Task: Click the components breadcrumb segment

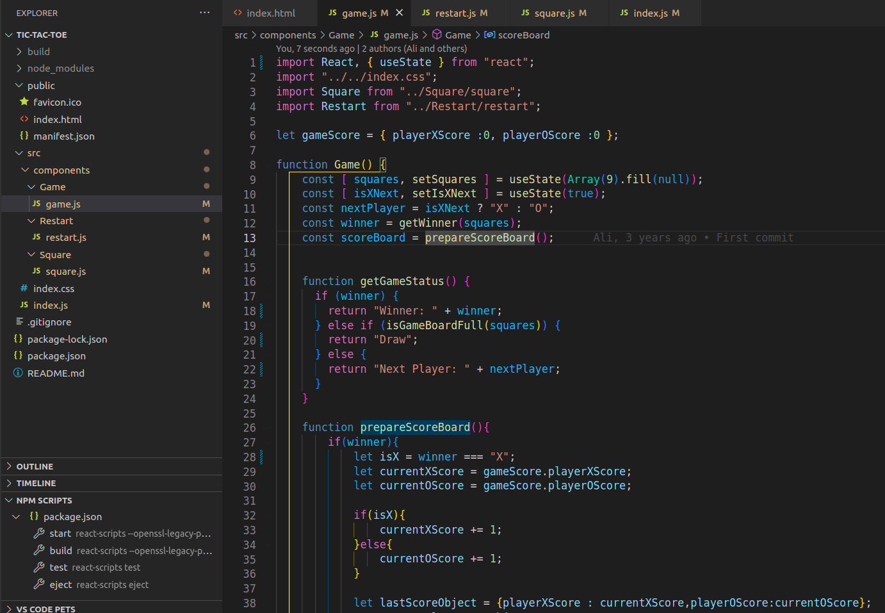Action: pyautogui.click(x=288, y=35)
